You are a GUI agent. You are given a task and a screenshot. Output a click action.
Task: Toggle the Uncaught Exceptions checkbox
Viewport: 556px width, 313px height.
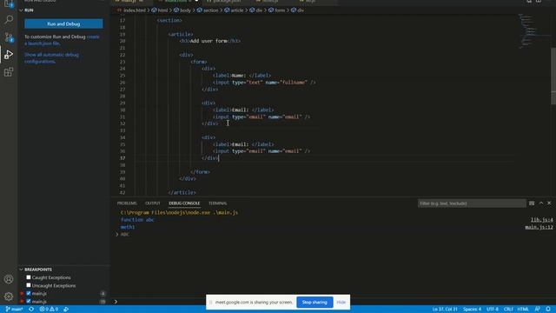point(29,285)
